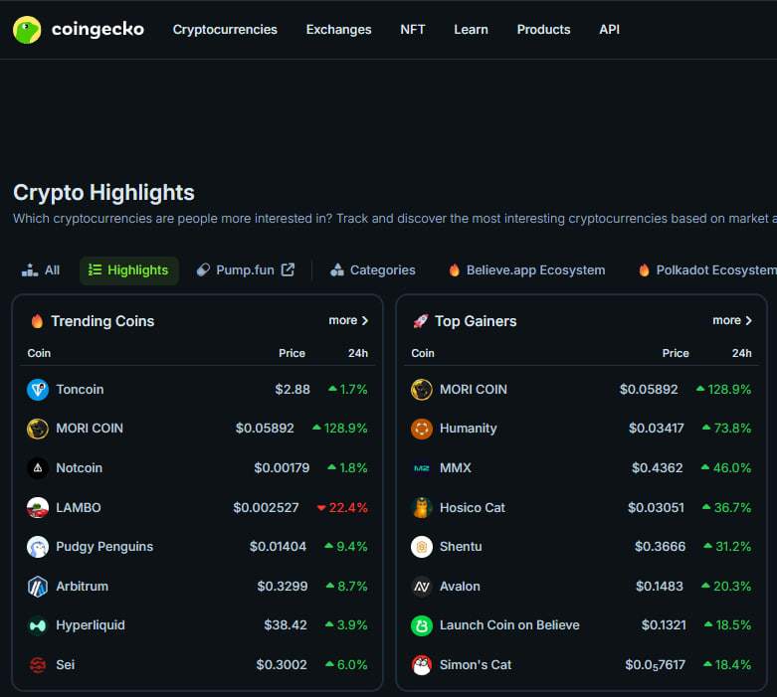This screenshot has height=697, width=777.
Task: Open Launch Coin on Believe link
Action: (509, 625)
